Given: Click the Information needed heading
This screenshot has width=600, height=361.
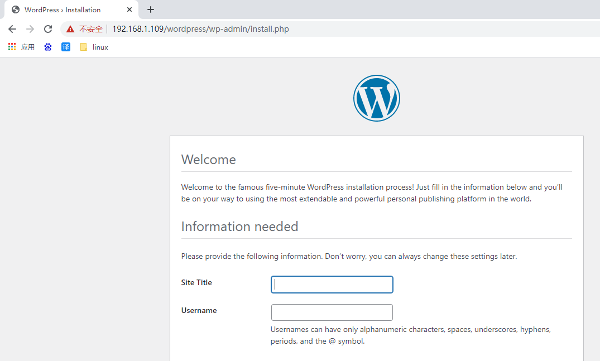Looking at the screenshot, I should pyautogui.click(x=239, y=227).
